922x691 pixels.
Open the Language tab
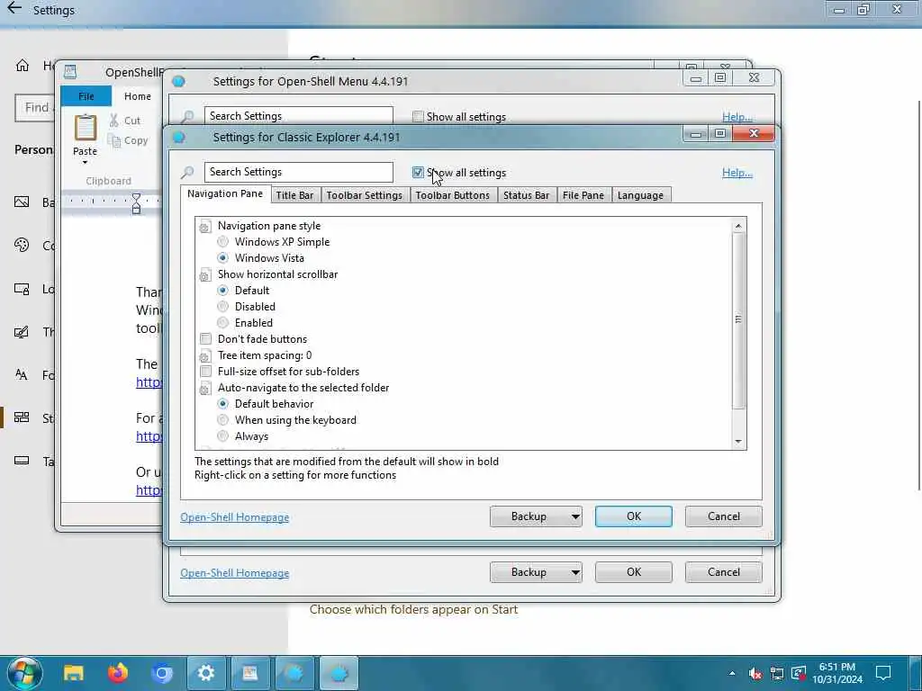(x=640, y=195)
